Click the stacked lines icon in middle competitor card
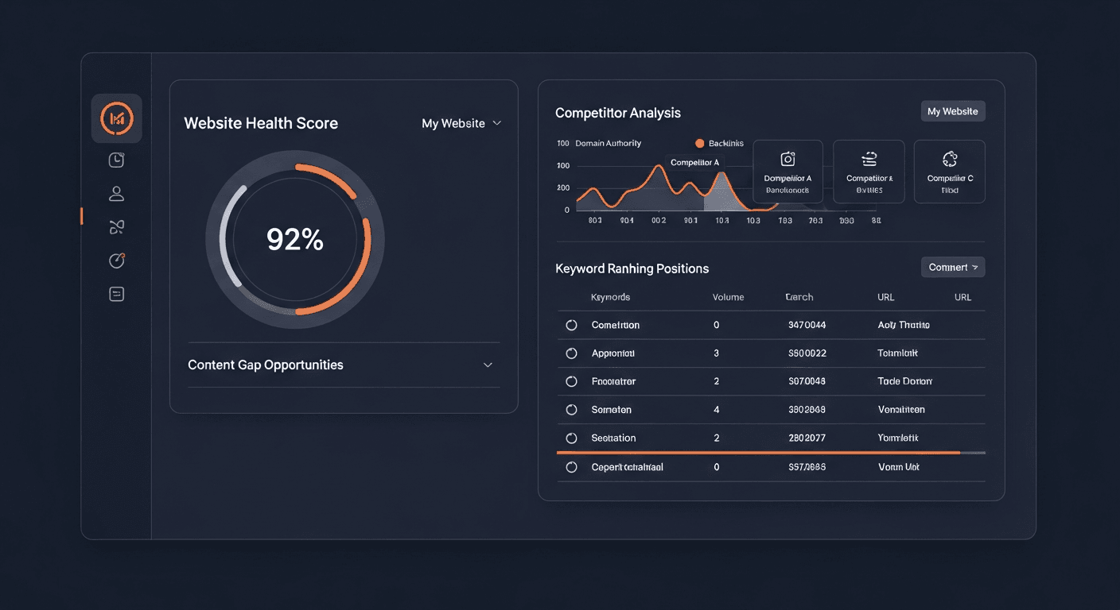The width and height of the screenshot is (1120, 610). pyautogui.click(x=869, y=159)
